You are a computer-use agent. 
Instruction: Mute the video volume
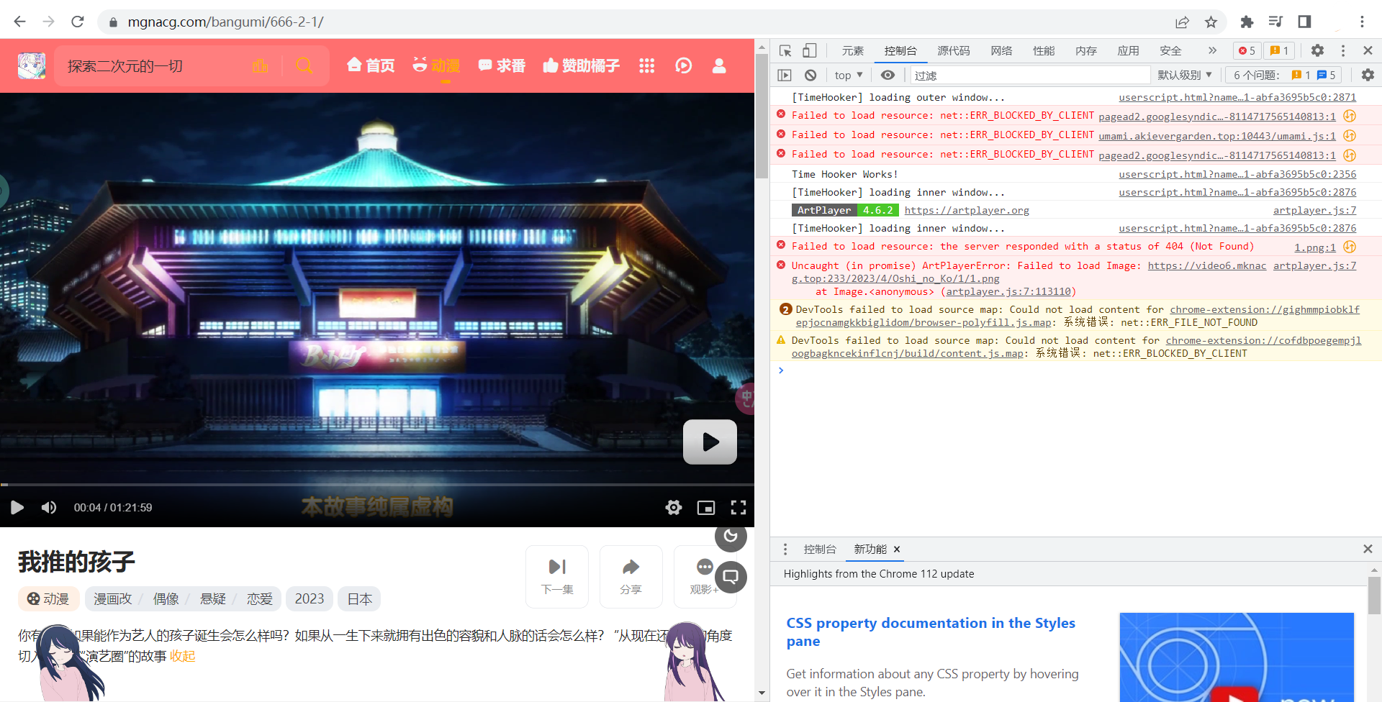(49, 508)
